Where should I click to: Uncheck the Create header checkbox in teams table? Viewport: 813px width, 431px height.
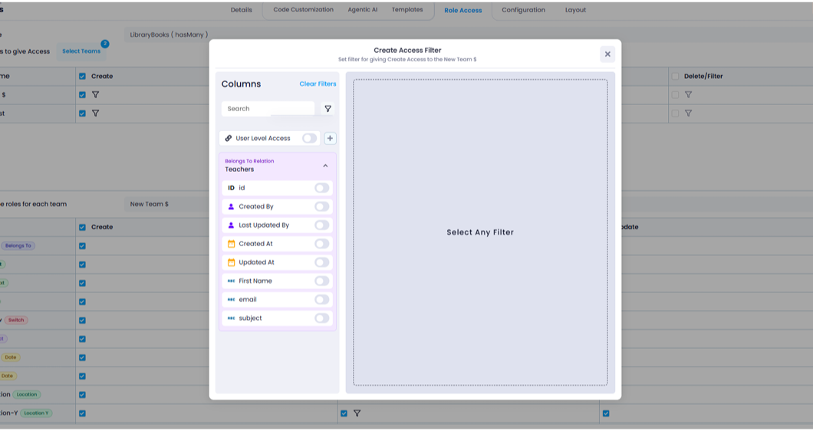pyautogui.click(x=82, y=76)
